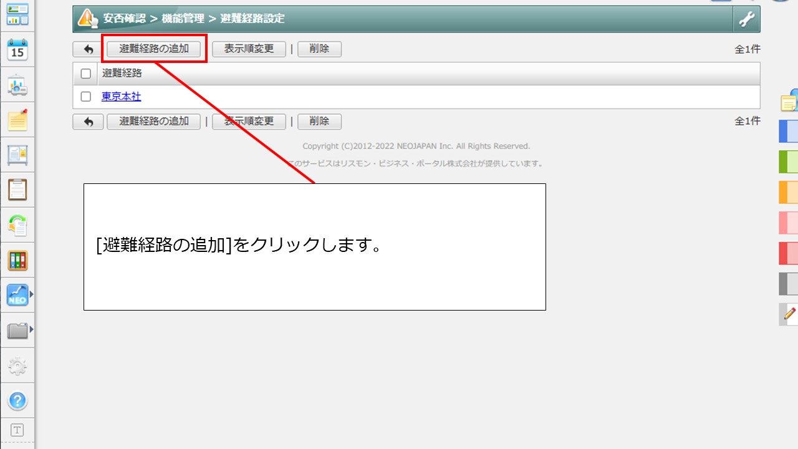This screenshot has width=798, height=449.
Task: Click the pencil edit icon on right edge
Action: click(789, 314)
